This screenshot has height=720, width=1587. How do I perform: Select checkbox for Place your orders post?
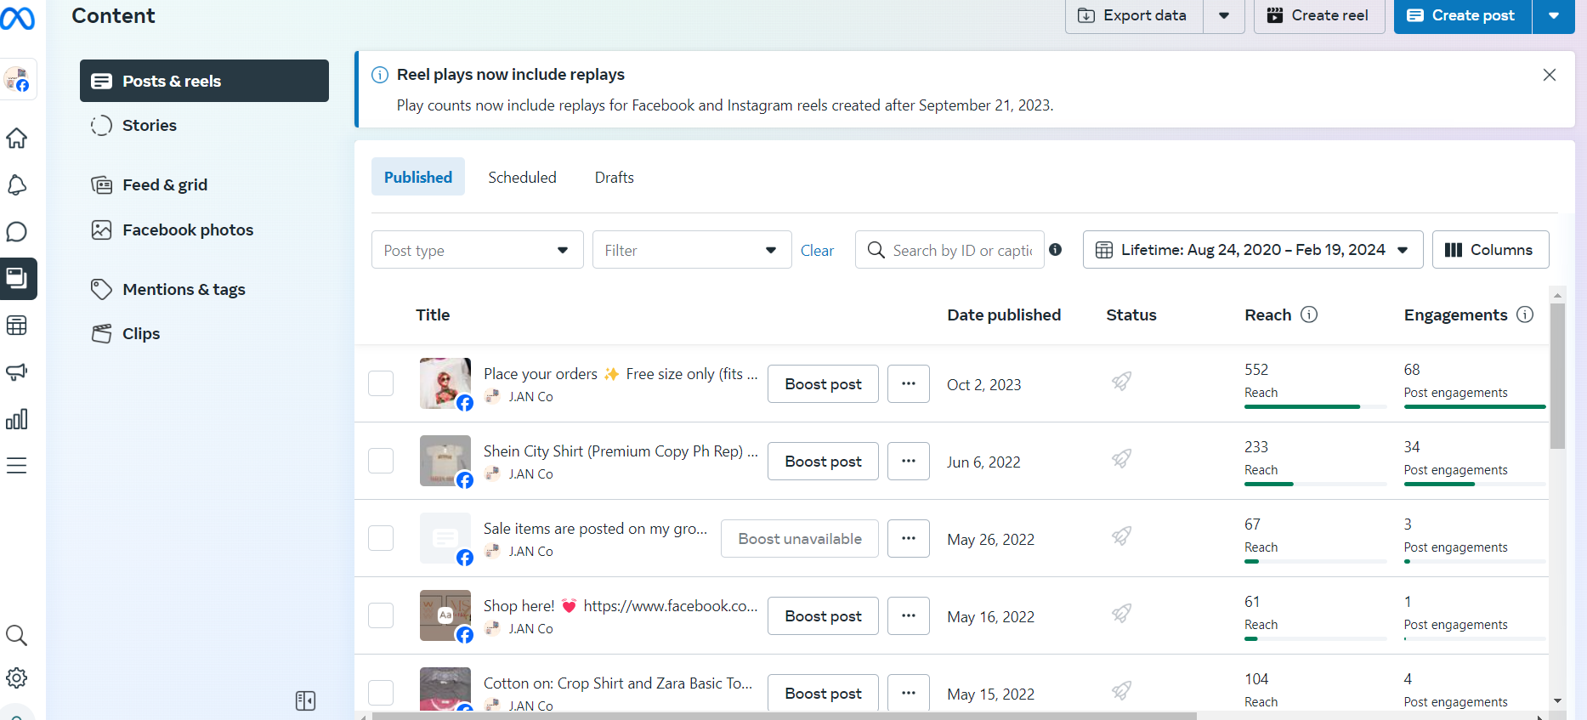tap(381, 383)
